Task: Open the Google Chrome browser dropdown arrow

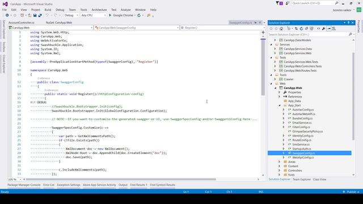Action: pos(135,15)
